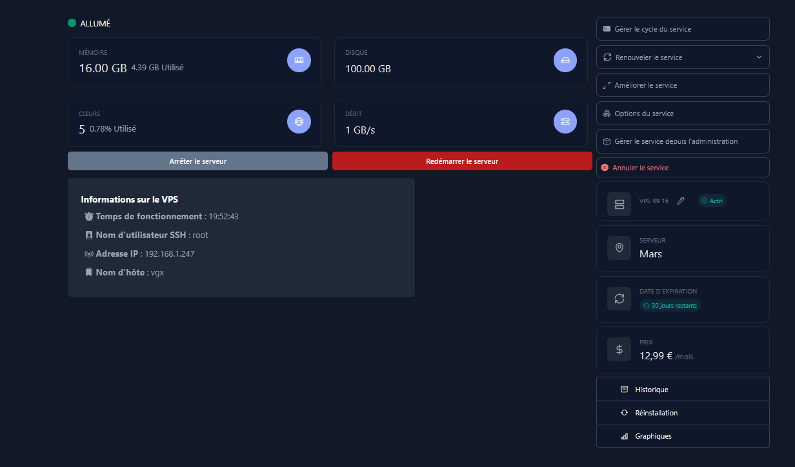The height and width of the screenshot is (467, 795).
Task: Click the broadcast icon beside Adresse IP
Action: pos(89,254)
